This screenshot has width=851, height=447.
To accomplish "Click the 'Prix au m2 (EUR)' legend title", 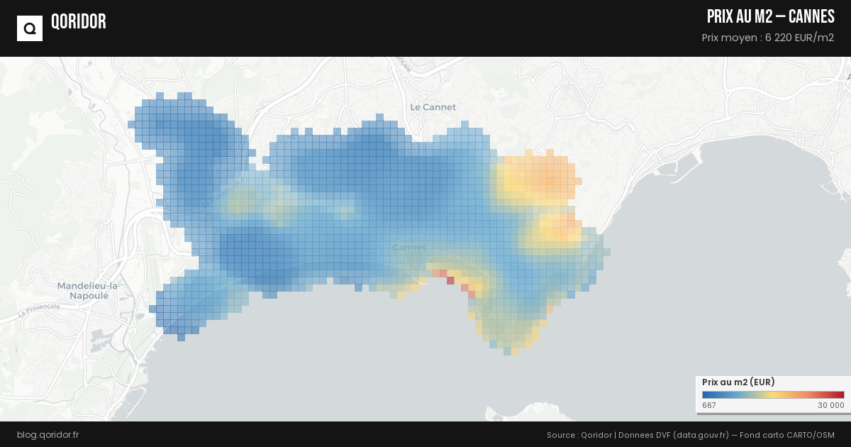I will [x=738, y=382].
